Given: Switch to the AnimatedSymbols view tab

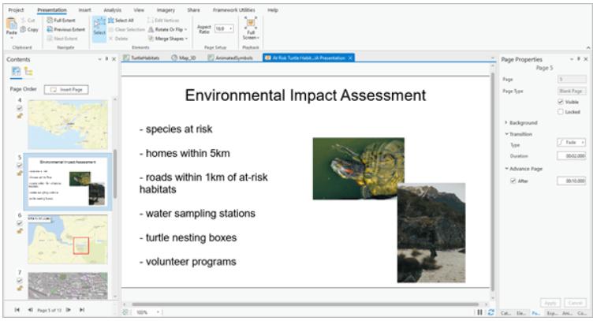Looking at the screenshot, I should click(x=230, y=58).
